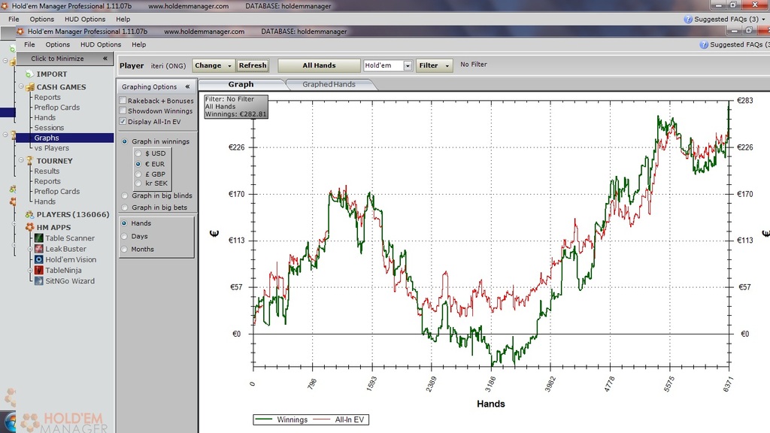This screenshot has height=433, width=770.
Task: Click the TOURNEY trophy icon
Action: (x=29, y=161)
